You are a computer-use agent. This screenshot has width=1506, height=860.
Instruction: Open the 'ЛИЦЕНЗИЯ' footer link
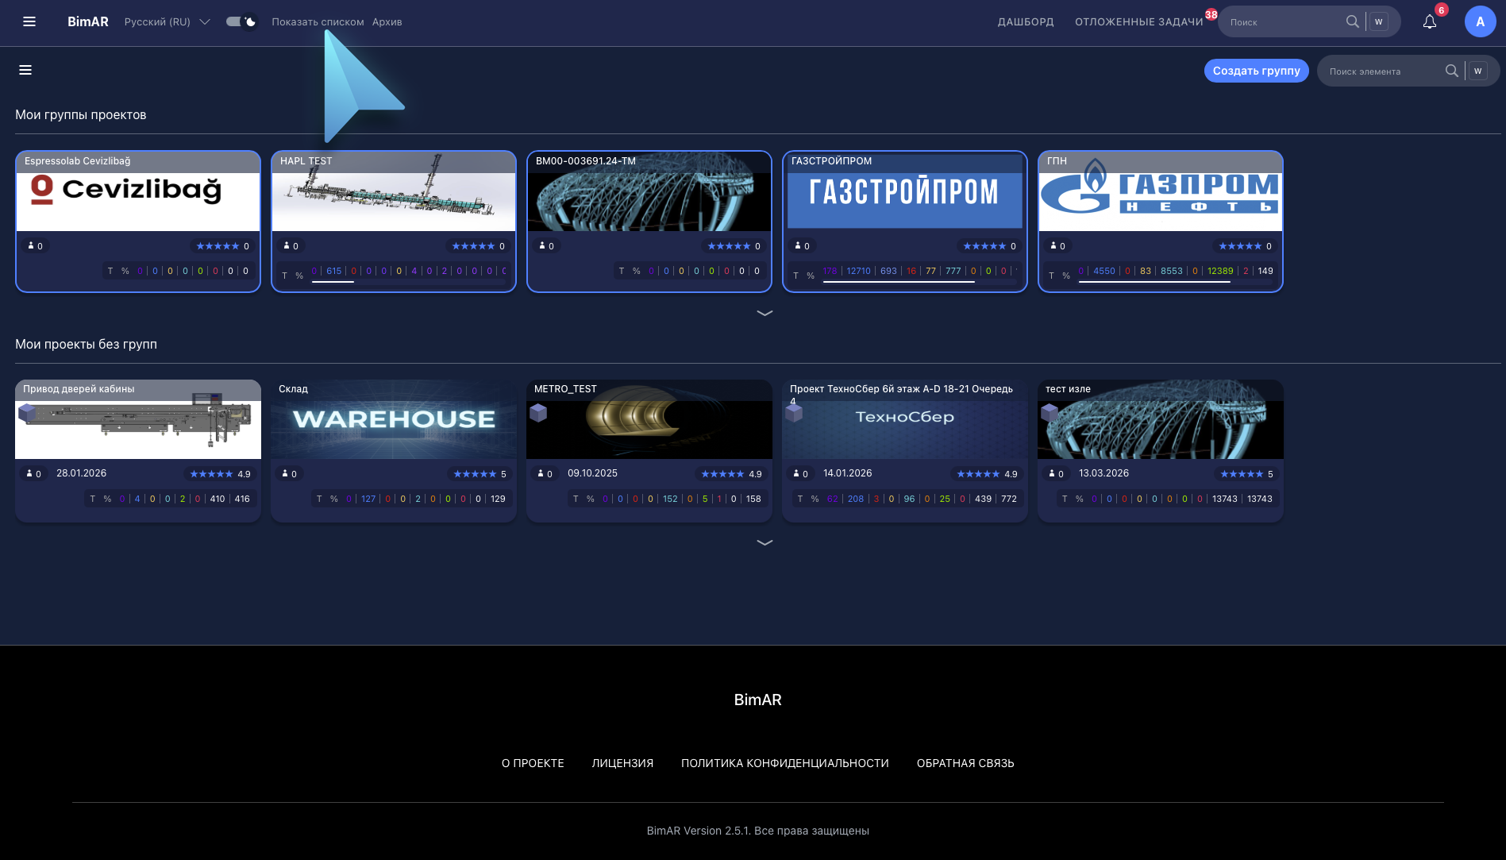point(622,763)
